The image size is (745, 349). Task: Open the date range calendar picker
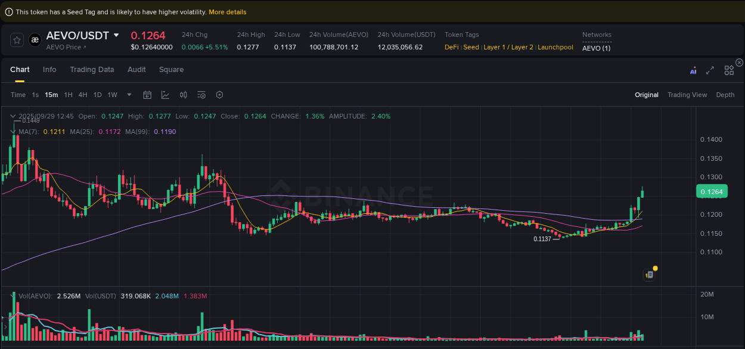coord(147,95)
